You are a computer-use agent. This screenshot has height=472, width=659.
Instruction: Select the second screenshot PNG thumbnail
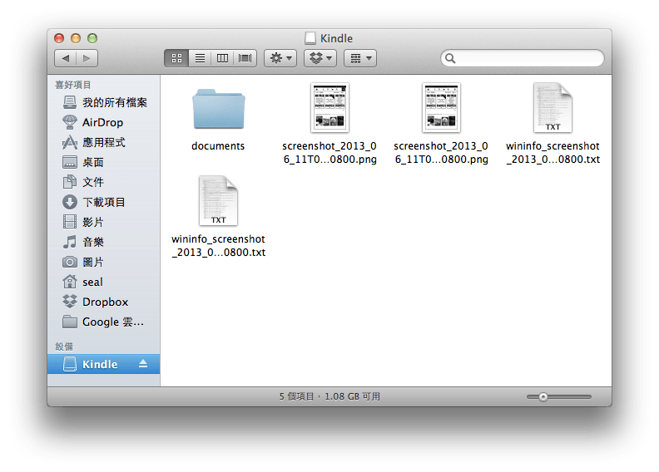(x=441, y=108)
